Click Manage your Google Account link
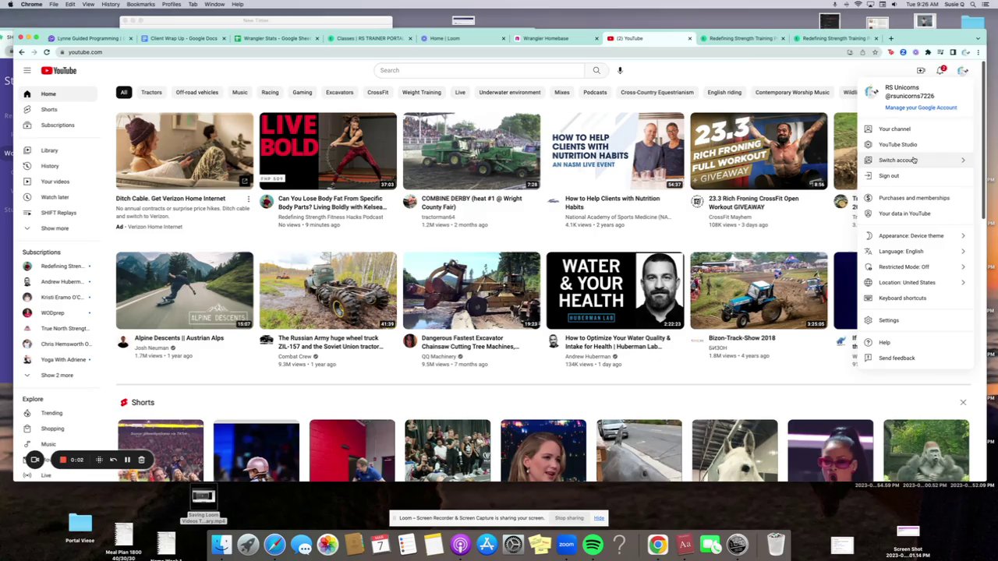 (x=921, y=108)
